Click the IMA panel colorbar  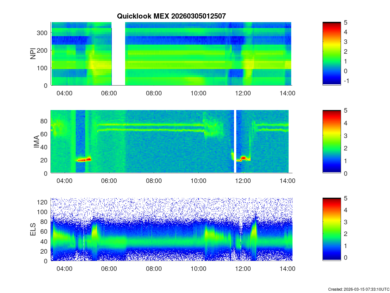click(331, 142)
